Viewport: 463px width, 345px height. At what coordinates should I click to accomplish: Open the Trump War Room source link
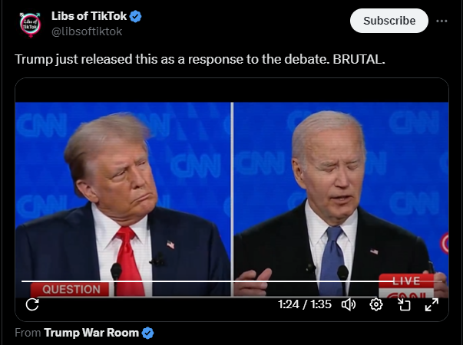pyautogui.click(x=91, y=333)
